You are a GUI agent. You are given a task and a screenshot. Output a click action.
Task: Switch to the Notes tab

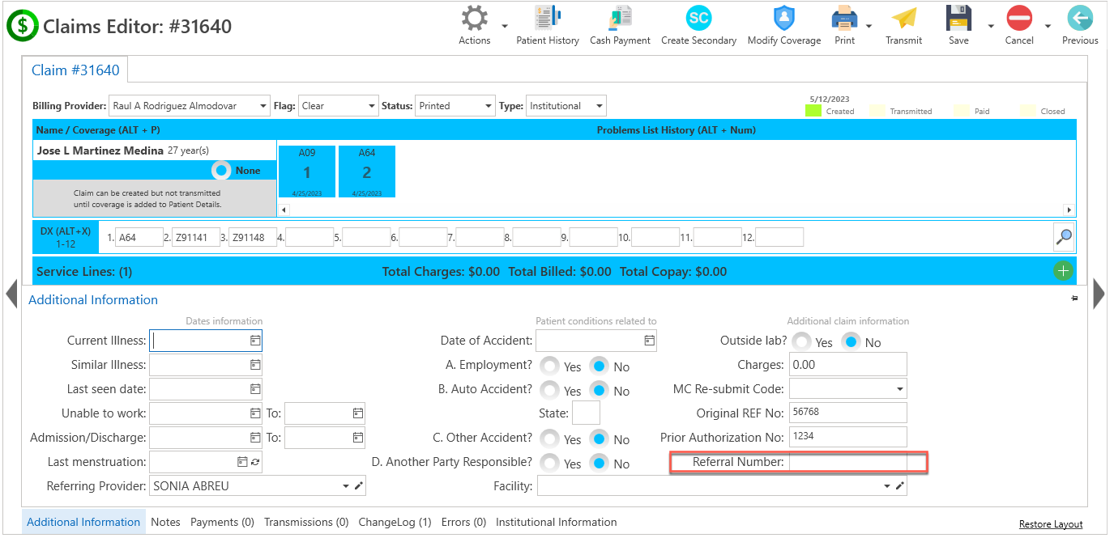click(x=165, y=522)
